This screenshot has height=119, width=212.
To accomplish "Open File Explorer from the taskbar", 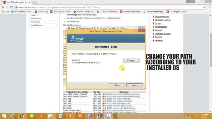I will 51,116.
